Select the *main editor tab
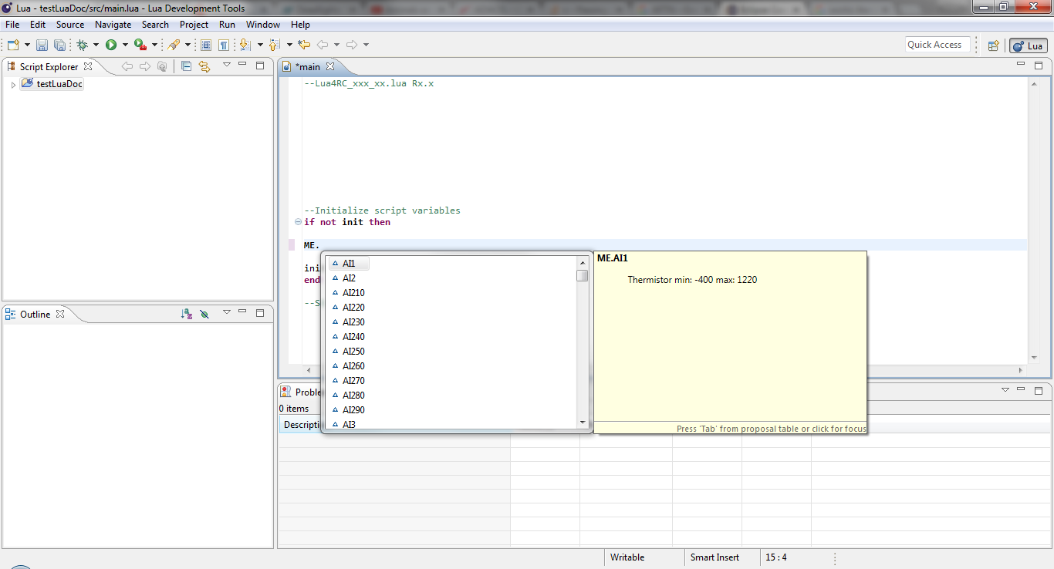 point(307,66)
